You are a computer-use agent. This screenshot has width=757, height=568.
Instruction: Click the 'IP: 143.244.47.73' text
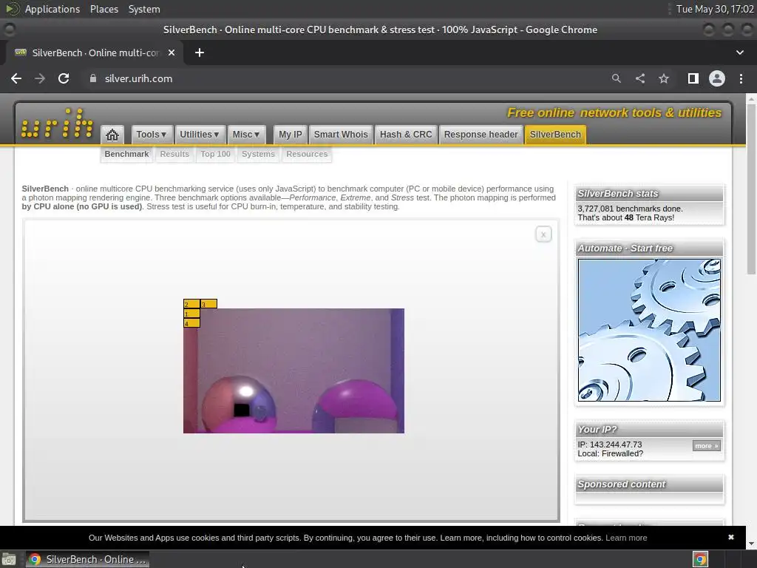[610, 444]
